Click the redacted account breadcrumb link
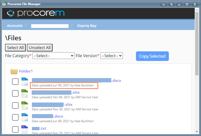Viewport: 201px width, 136px height. pyautogui.click(x=50, y=26)
